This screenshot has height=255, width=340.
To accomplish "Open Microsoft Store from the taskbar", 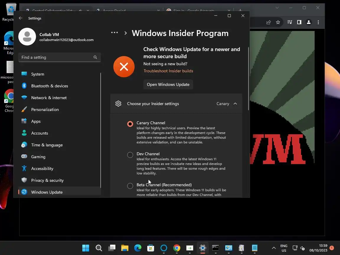I will coord(151,248).
